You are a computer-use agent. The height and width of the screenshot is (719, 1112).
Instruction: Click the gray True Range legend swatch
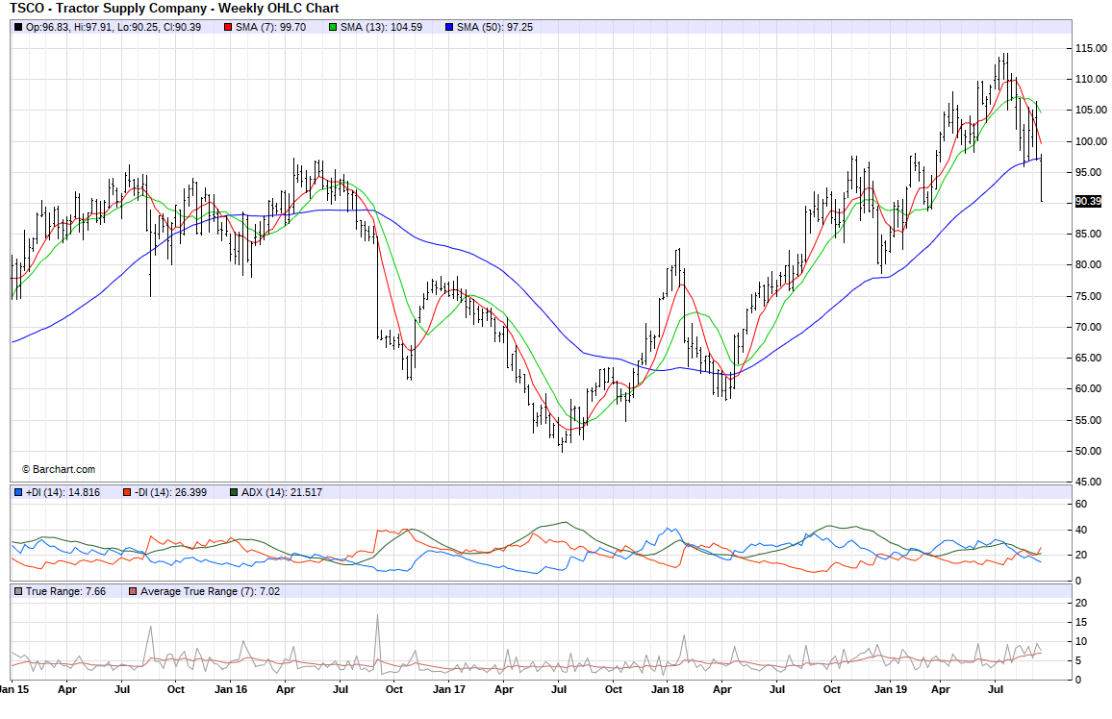18,591
